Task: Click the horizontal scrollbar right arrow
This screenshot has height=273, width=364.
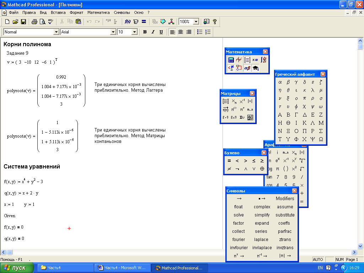Action: tap(354, 252)
